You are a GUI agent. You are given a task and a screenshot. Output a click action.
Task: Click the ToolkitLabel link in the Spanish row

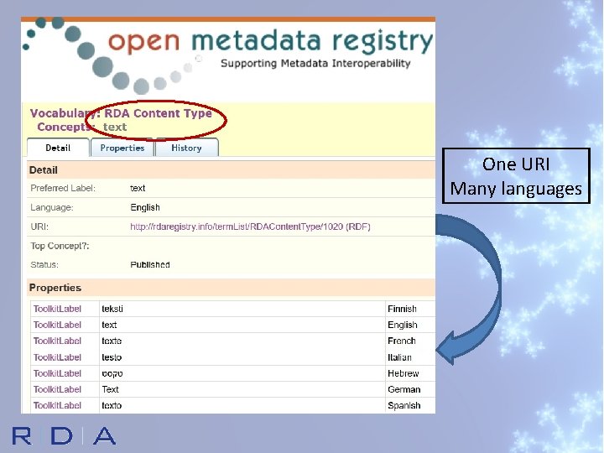click(x=57, y=406)
